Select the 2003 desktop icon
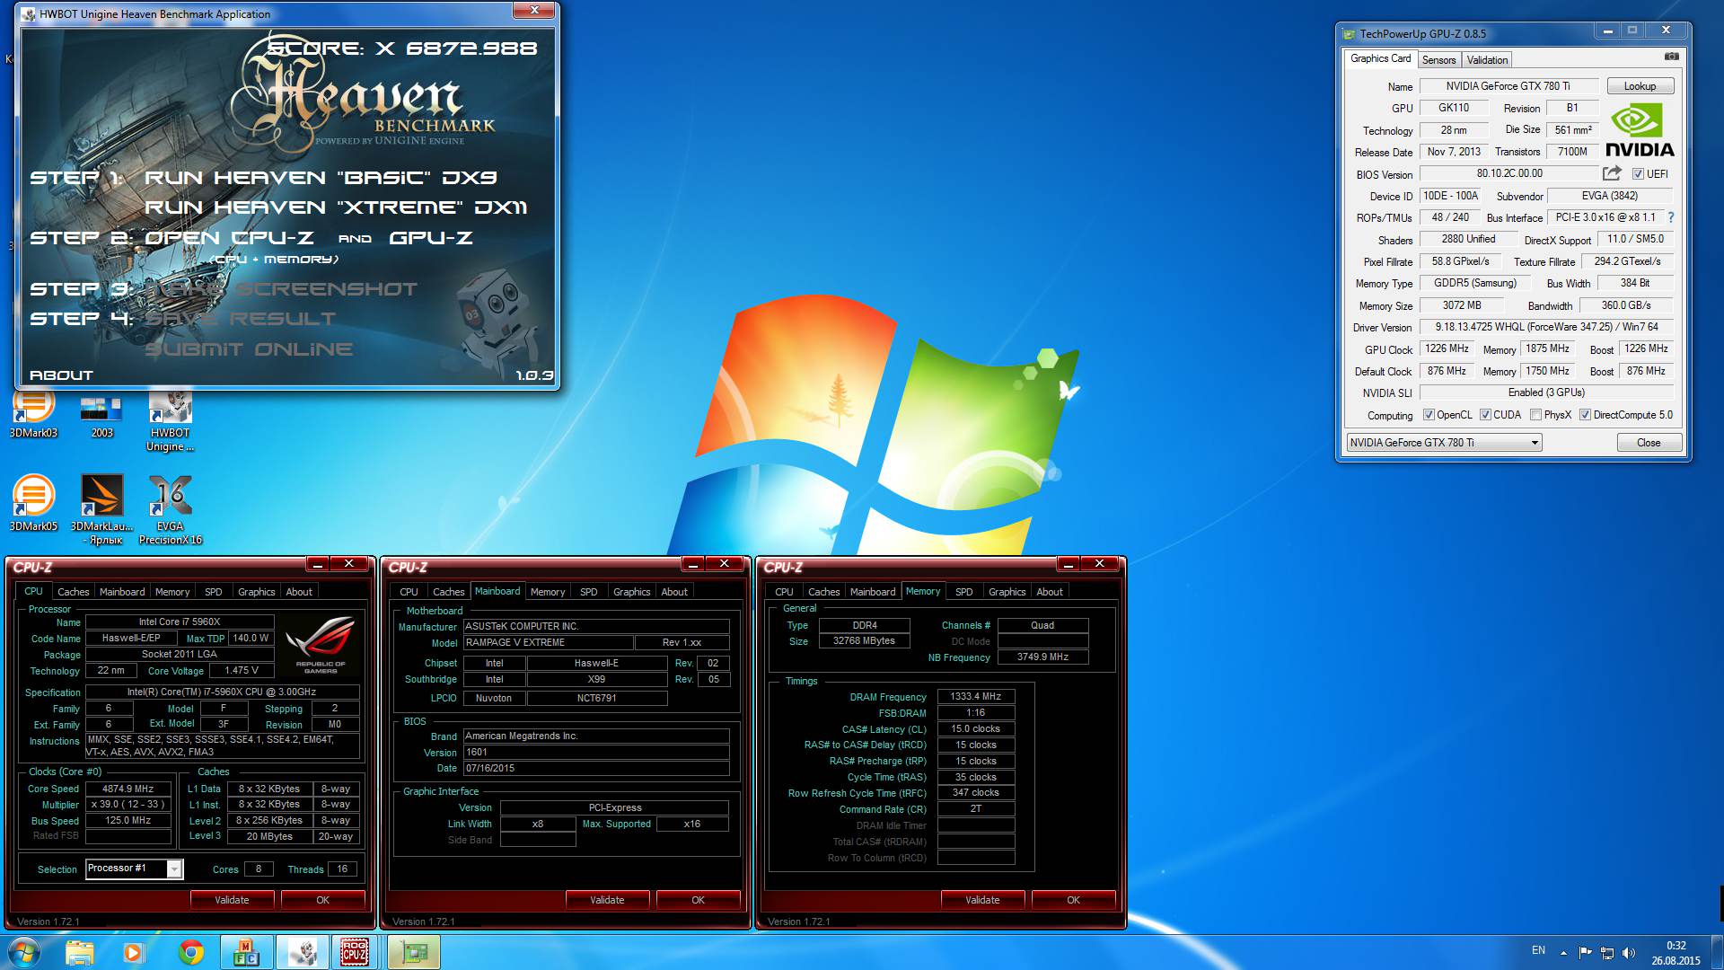The width and height of the screenshot is (1724, 970). pos(101,414)
